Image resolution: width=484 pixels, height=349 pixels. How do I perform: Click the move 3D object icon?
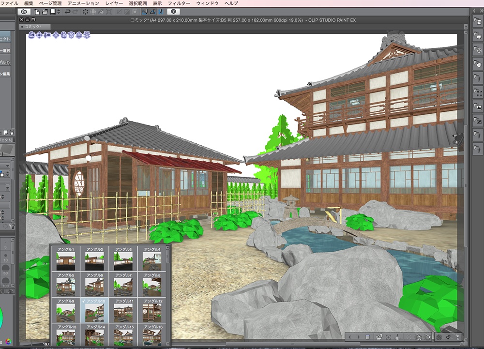56,35
